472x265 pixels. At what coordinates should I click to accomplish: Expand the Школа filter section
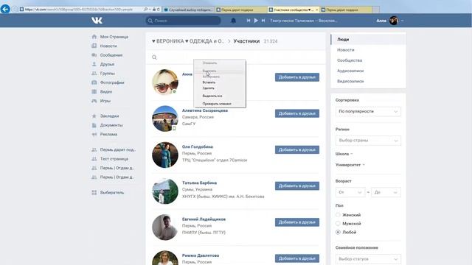click(344, 154)
